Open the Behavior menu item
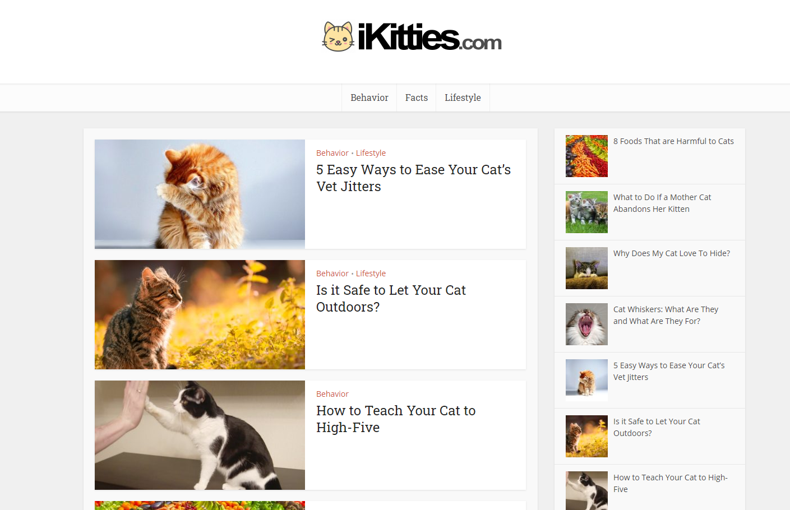790x510 pixels. point(369,98)
